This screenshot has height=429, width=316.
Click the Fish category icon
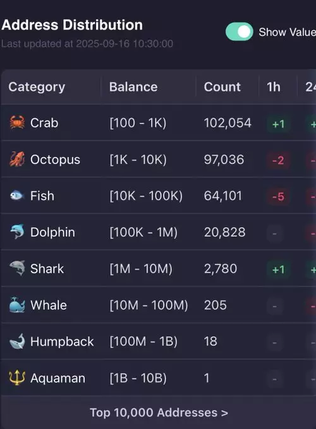[16, 196]
